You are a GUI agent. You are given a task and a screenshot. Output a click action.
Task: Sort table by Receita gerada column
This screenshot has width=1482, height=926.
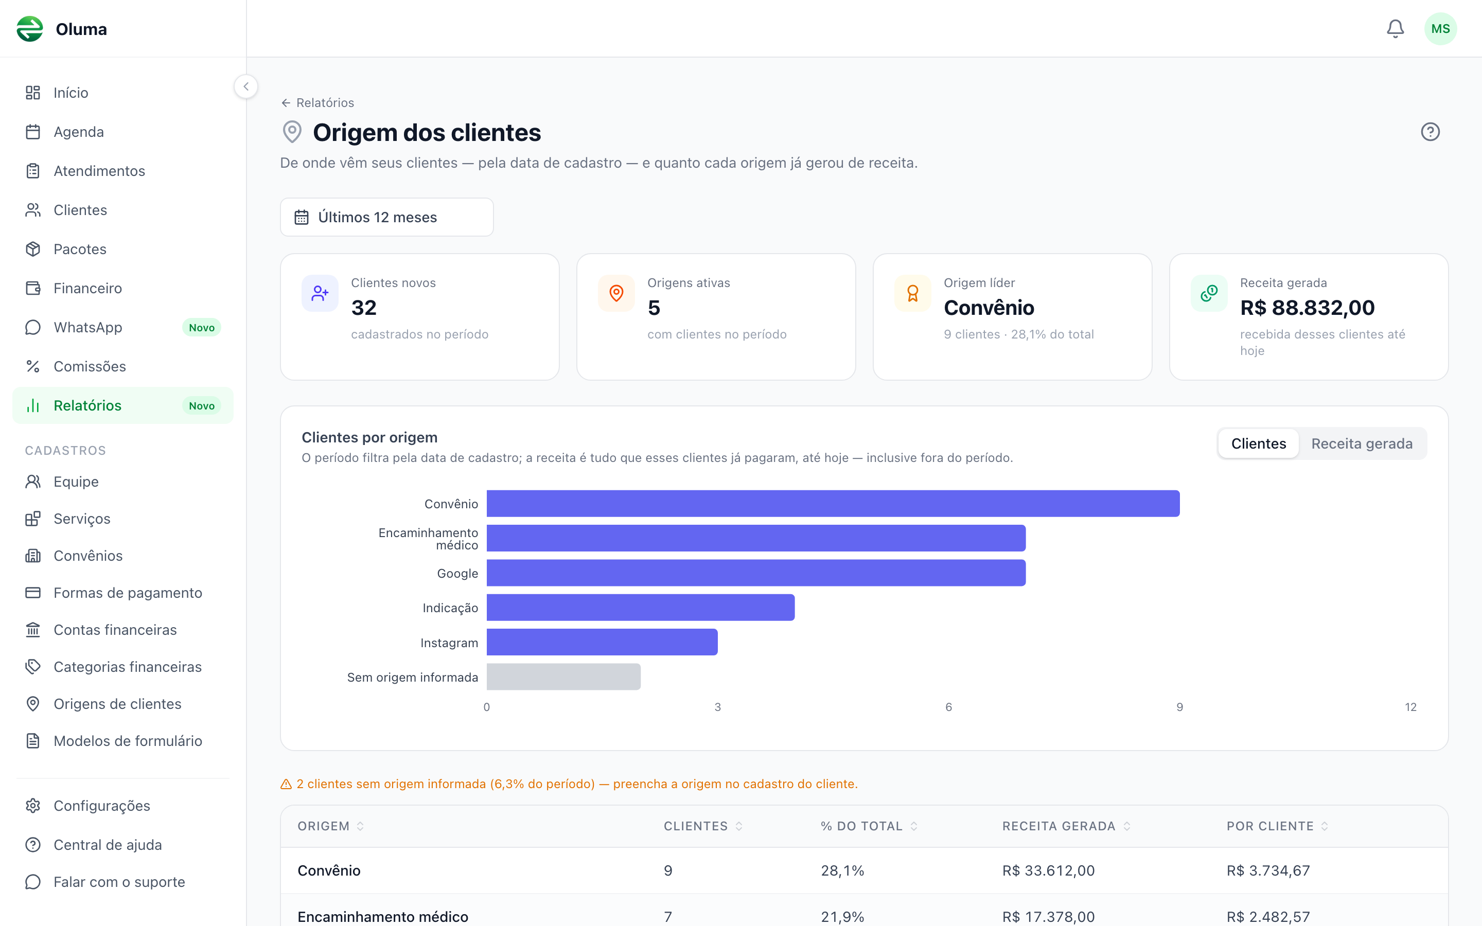tap(1066, 826)
